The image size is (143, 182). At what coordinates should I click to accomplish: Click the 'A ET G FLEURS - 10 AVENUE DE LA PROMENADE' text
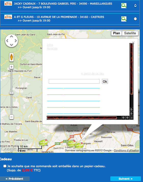tap(45, 17)
